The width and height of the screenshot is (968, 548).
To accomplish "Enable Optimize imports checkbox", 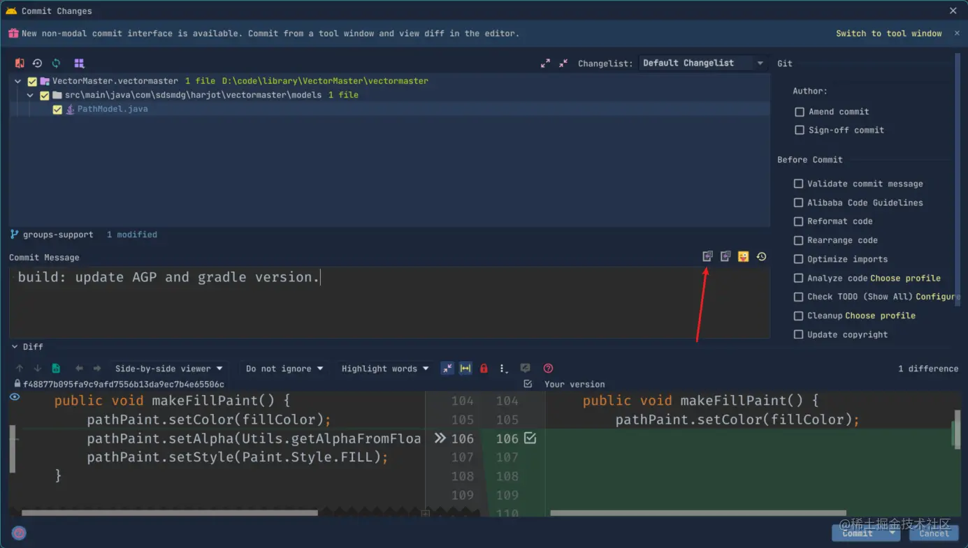I will coord(798,259).
